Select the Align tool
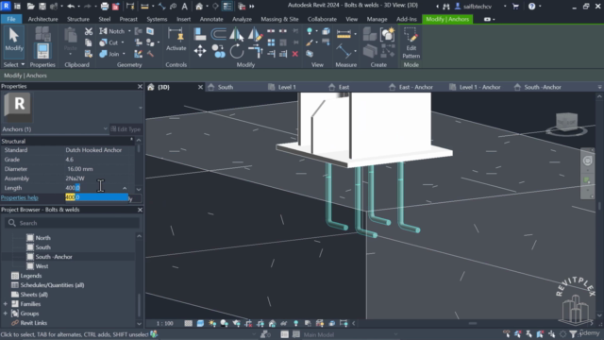604x340 pixels. pyautogui.click(x=200, y=34)
